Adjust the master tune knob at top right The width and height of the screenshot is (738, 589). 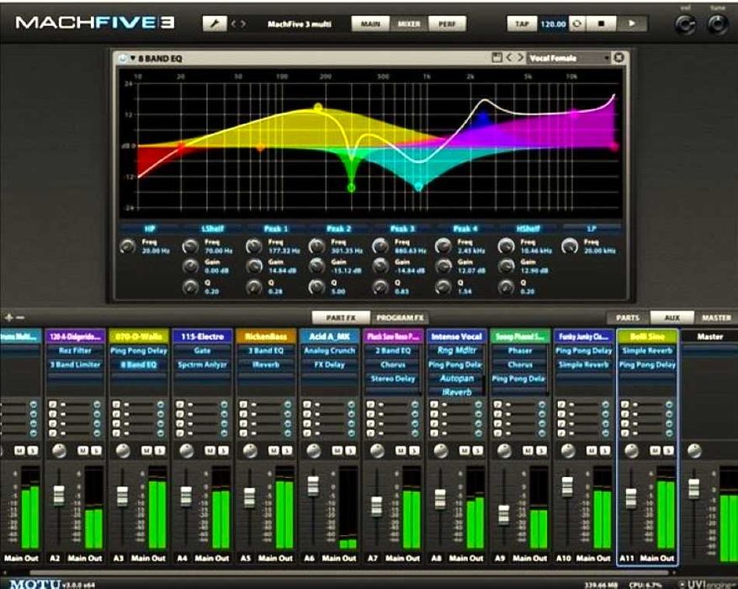pos(717,24)
